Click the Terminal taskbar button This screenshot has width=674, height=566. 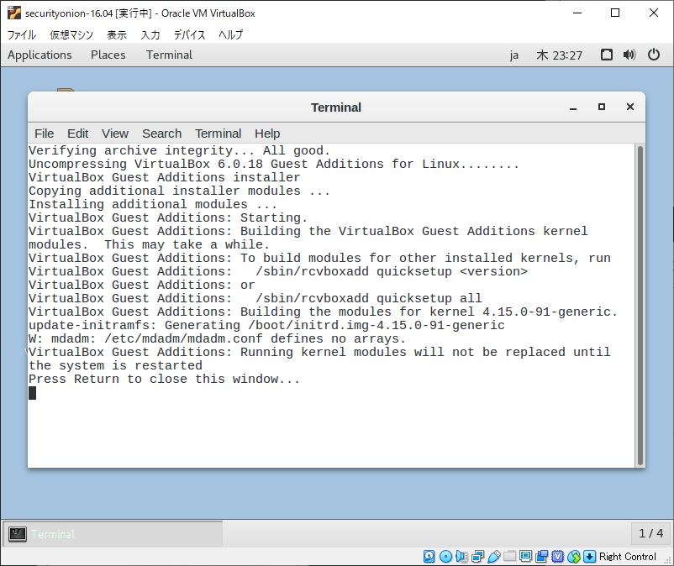pyautogui.click(x=113, y=534)
